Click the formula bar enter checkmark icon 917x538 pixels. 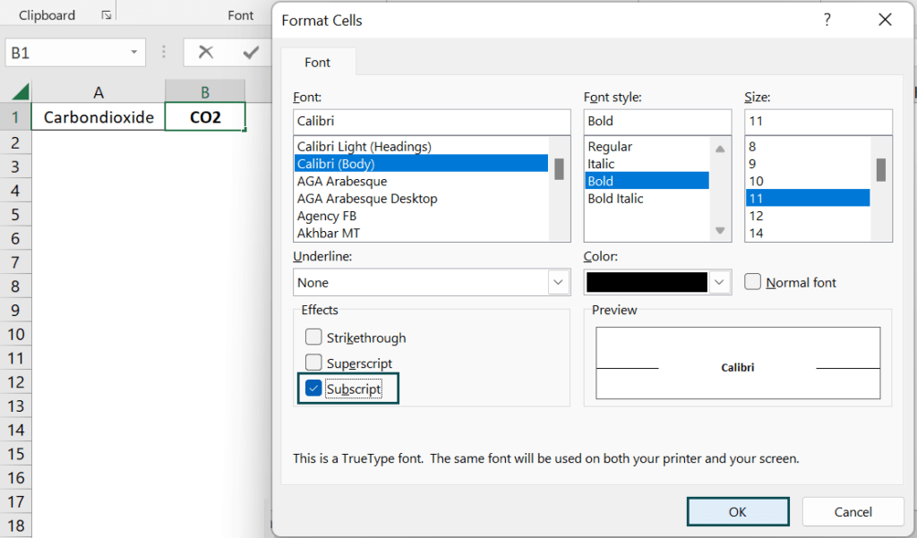[251, 53]
